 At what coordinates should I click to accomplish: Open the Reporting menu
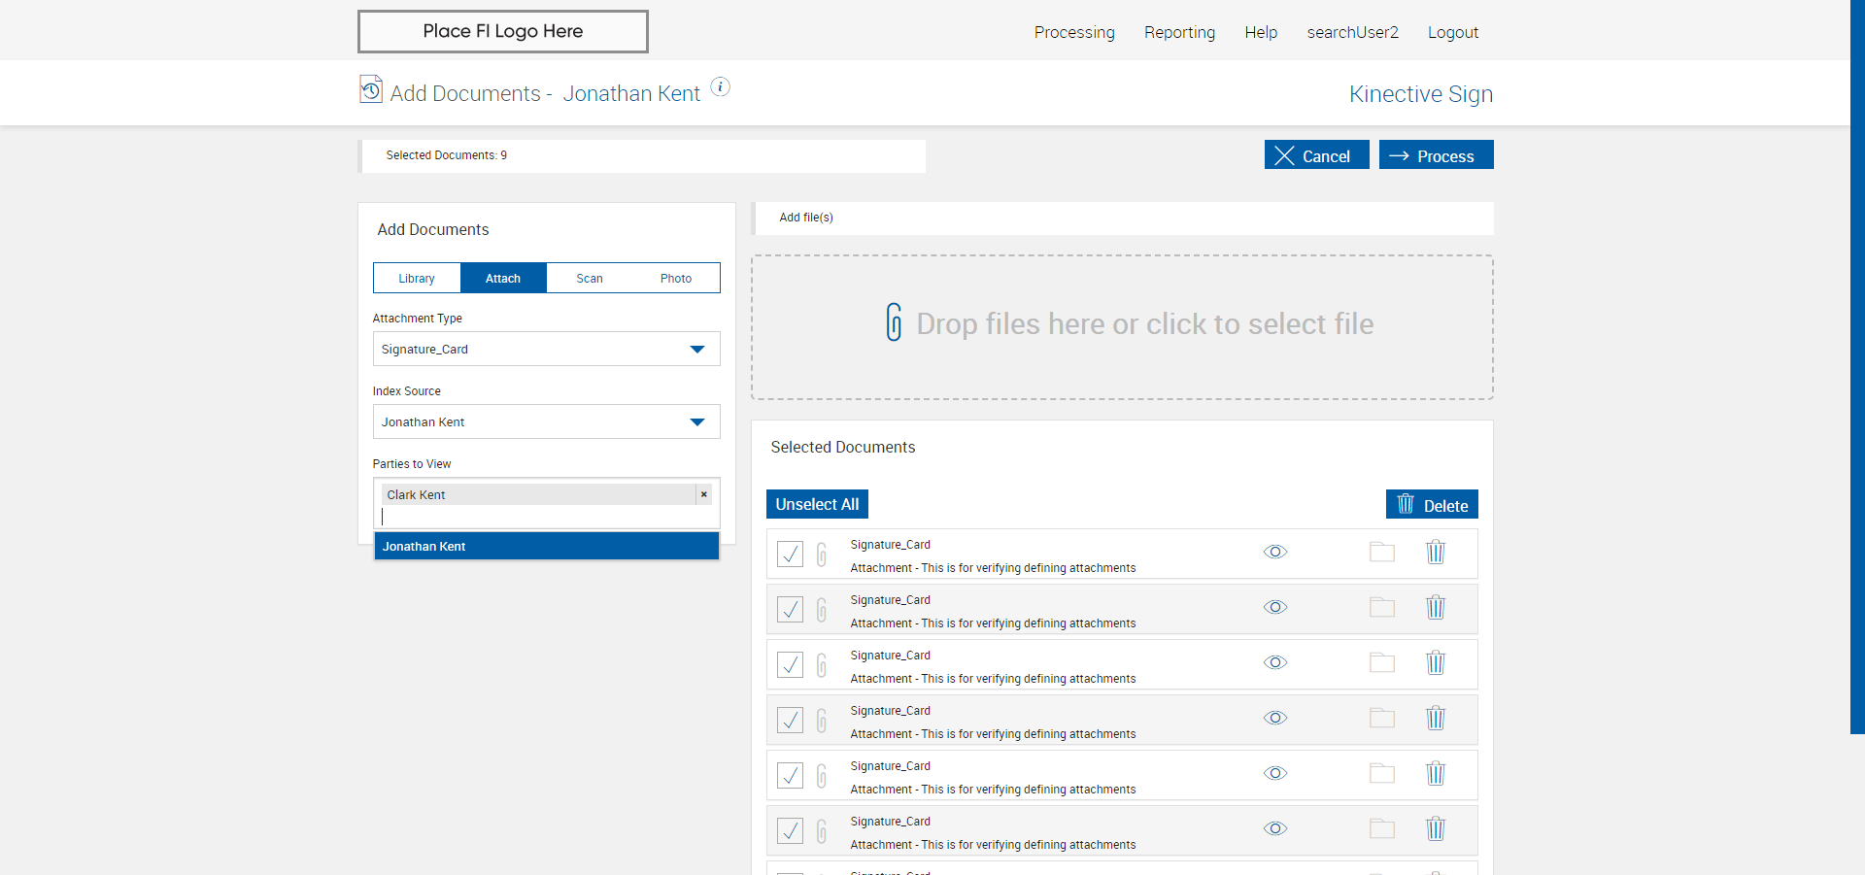[x=1179, y=33]
